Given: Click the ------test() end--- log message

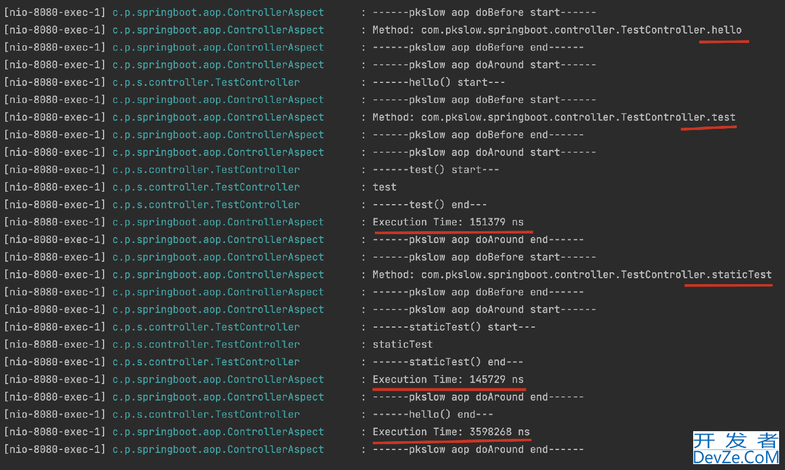Looking at the screenshot, I should coord(430,205).
